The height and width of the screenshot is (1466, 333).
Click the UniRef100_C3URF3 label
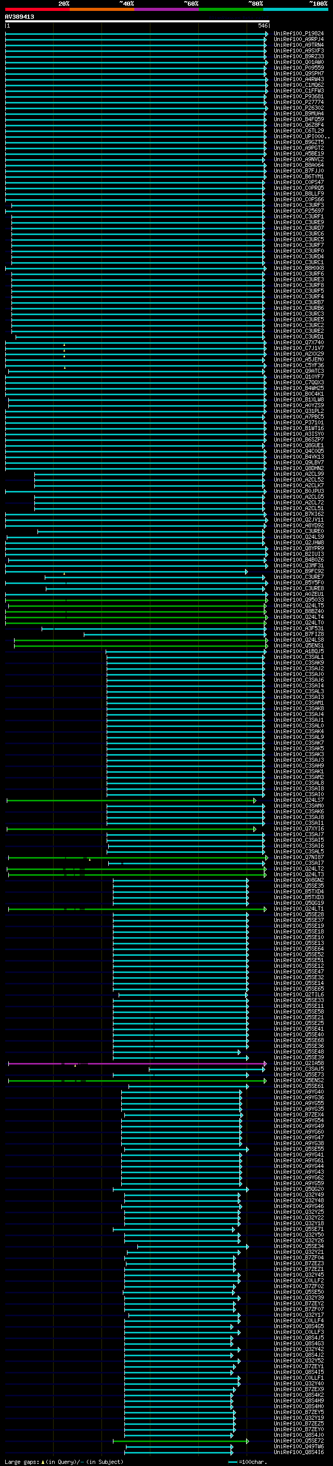click(299, 205)
